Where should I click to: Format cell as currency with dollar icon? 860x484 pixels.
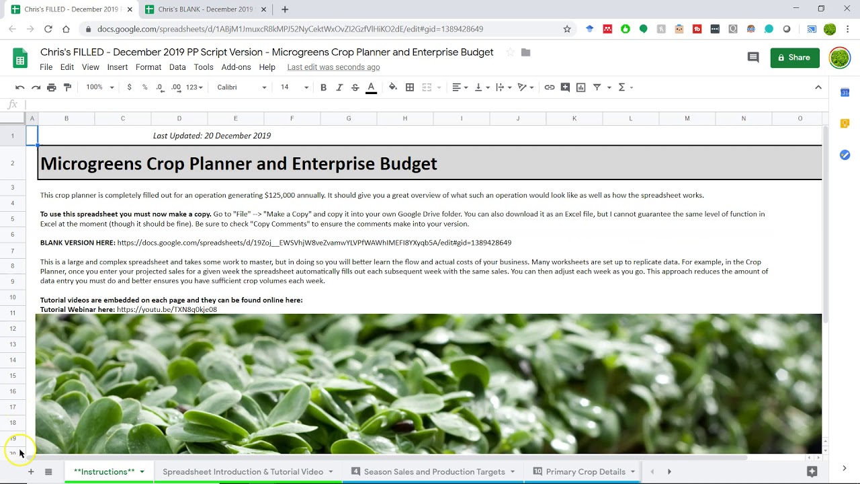click(129, 87)
